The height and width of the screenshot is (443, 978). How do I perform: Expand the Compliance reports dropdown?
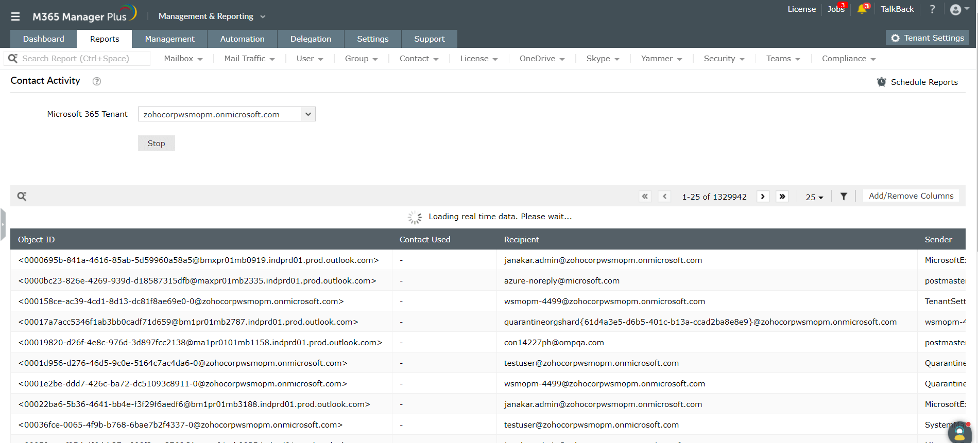(x=849, y=59)
